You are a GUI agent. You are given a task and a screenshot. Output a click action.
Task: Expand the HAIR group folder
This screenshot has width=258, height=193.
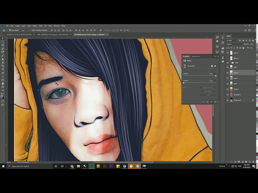coord(230,63)
